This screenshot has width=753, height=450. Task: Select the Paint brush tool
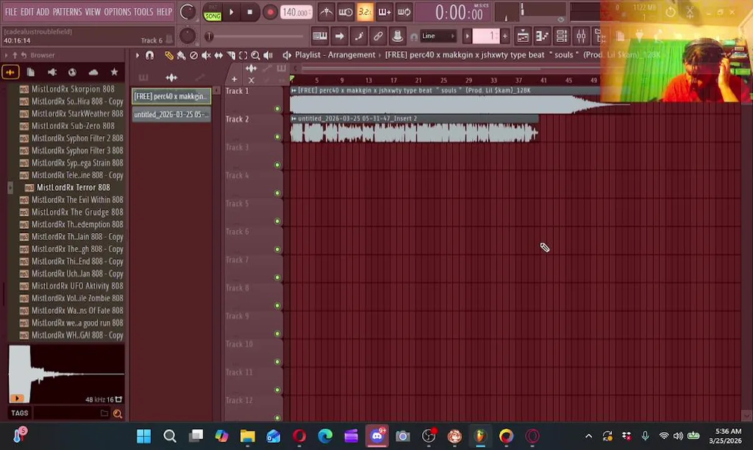click(181, 56)
